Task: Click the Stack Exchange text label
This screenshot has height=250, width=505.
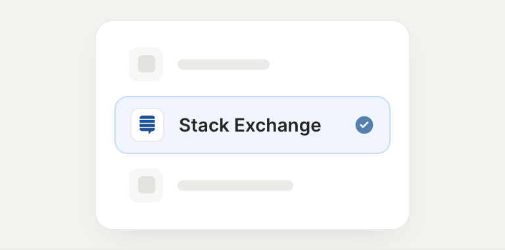Action: 250,125
